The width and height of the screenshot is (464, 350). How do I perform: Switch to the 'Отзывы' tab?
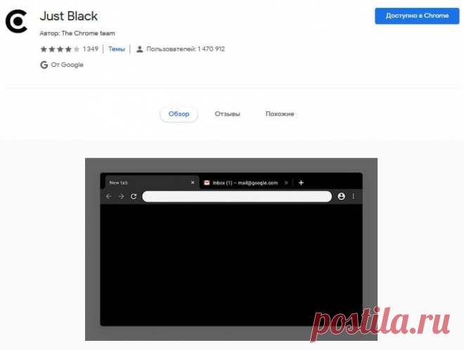[227, 114]
